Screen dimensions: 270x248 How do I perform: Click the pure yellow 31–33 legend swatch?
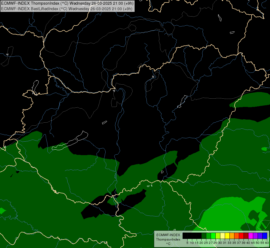227,236
